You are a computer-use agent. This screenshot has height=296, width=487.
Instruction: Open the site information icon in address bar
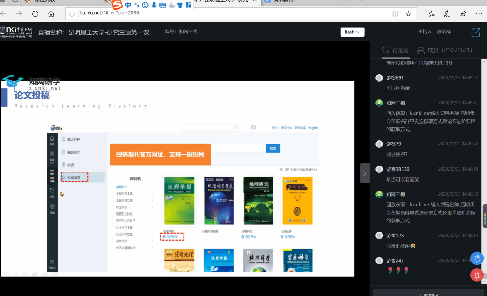tap(72, 14)
